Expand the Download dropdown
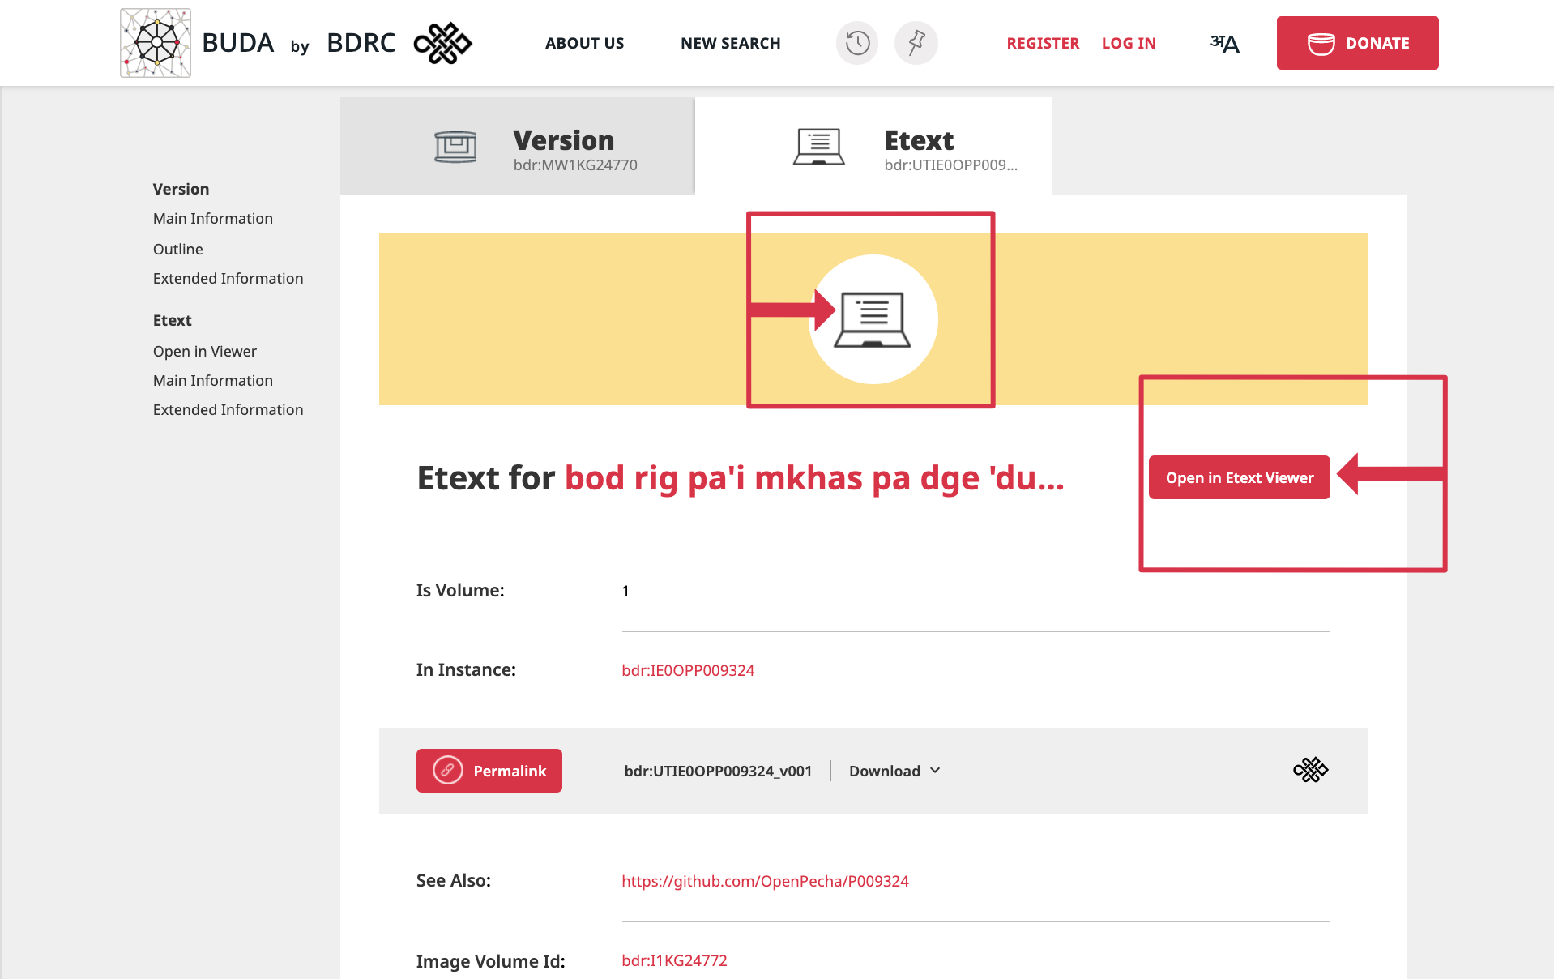This screenshot has height=979, width=1554. coord(895,771)
